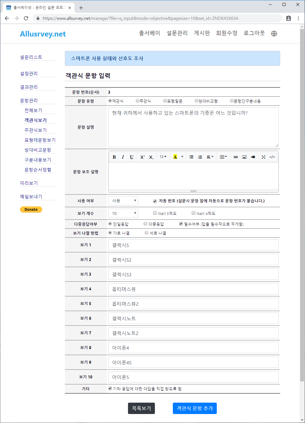
Task: Apply italic style in the editor toolbar
Action: tap(123, 157)
